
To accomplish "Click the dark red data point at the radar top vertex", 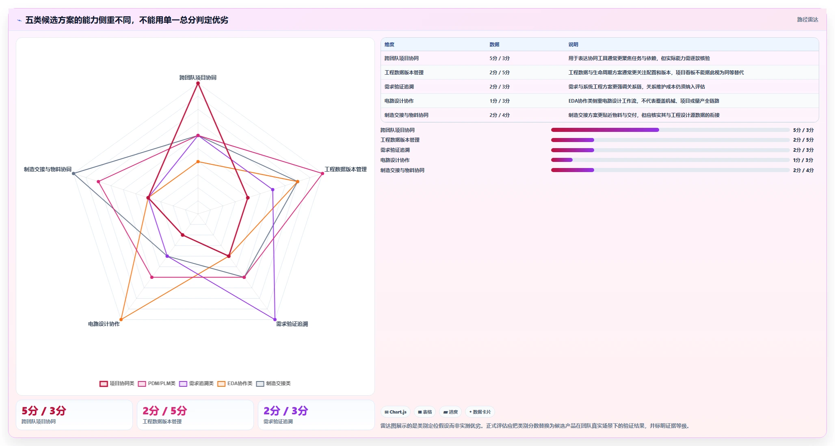I will click(x=198, y=83).
